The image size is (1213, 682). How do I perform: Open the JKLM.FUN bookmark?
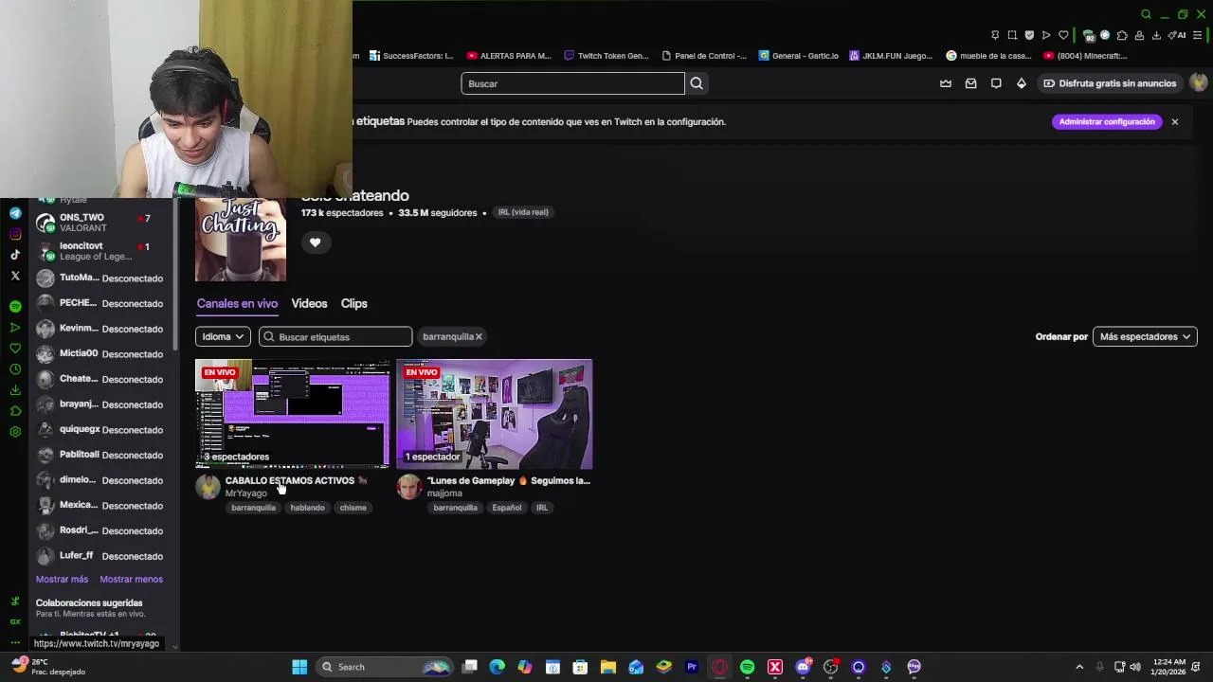tap(891, 56)
